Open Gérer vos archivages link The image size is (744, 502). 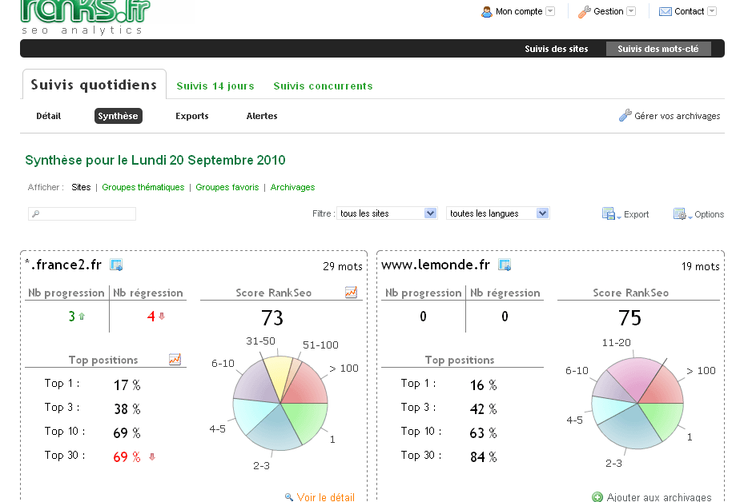tap(677, 116)
